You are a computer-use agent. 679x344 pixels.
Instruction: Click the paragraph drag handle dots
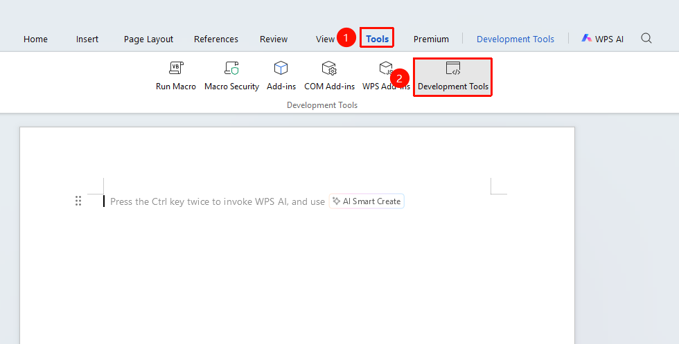tap(78, 201)
